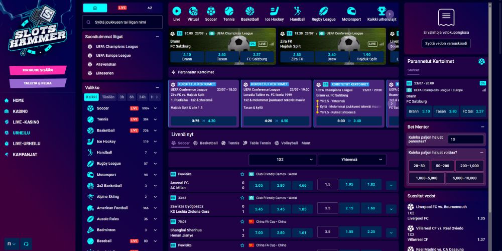This screenshot has height=251, width=502.
Task: Open Live sports icon in top carousel
Action: click(177, 12)
